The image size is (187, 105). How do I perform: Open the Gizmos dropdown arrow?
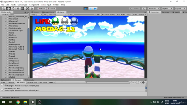[145, 15]
